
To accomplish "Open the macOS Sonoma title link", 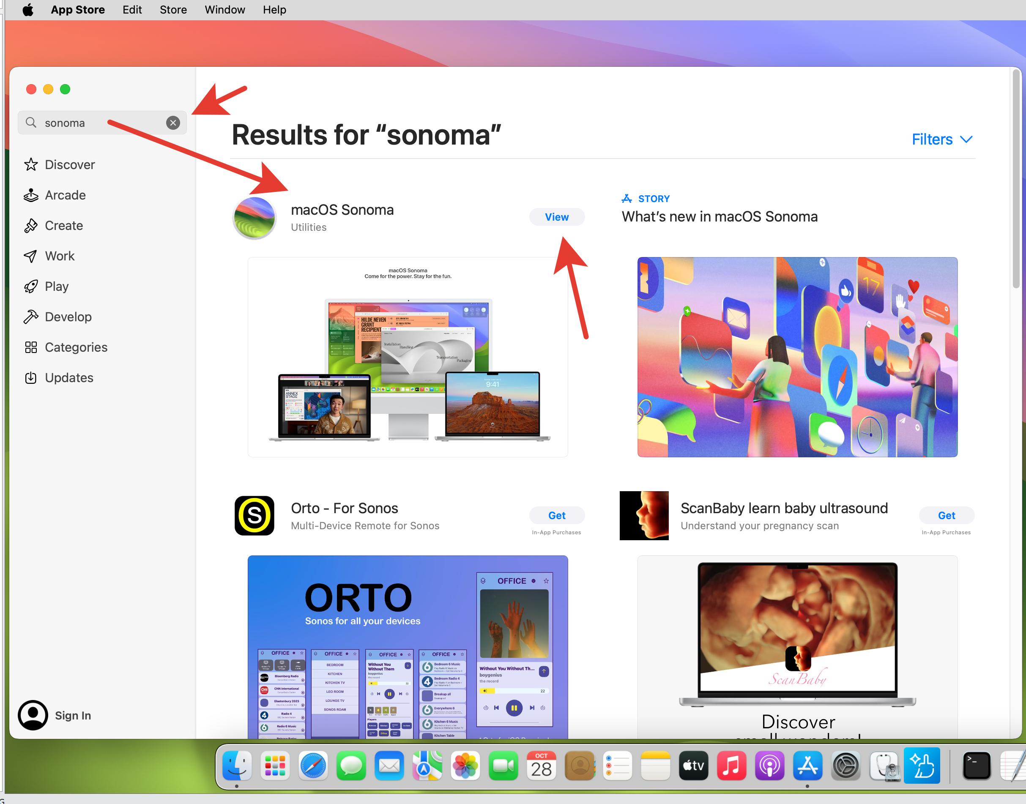I will point(342,210).
